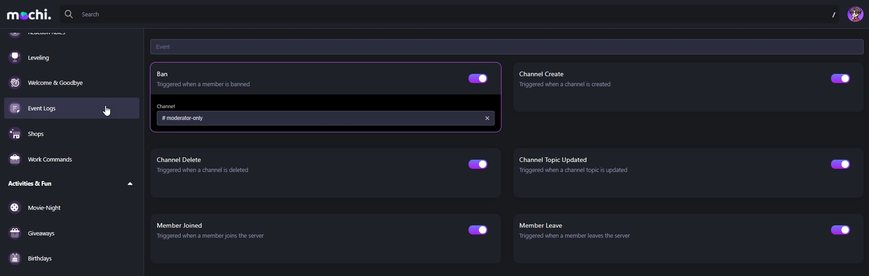Open the moderator-only channel dropdown

(320, 118)
